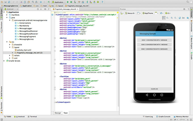
Task: Switch to the Design tab
Action: coord(58,113)
